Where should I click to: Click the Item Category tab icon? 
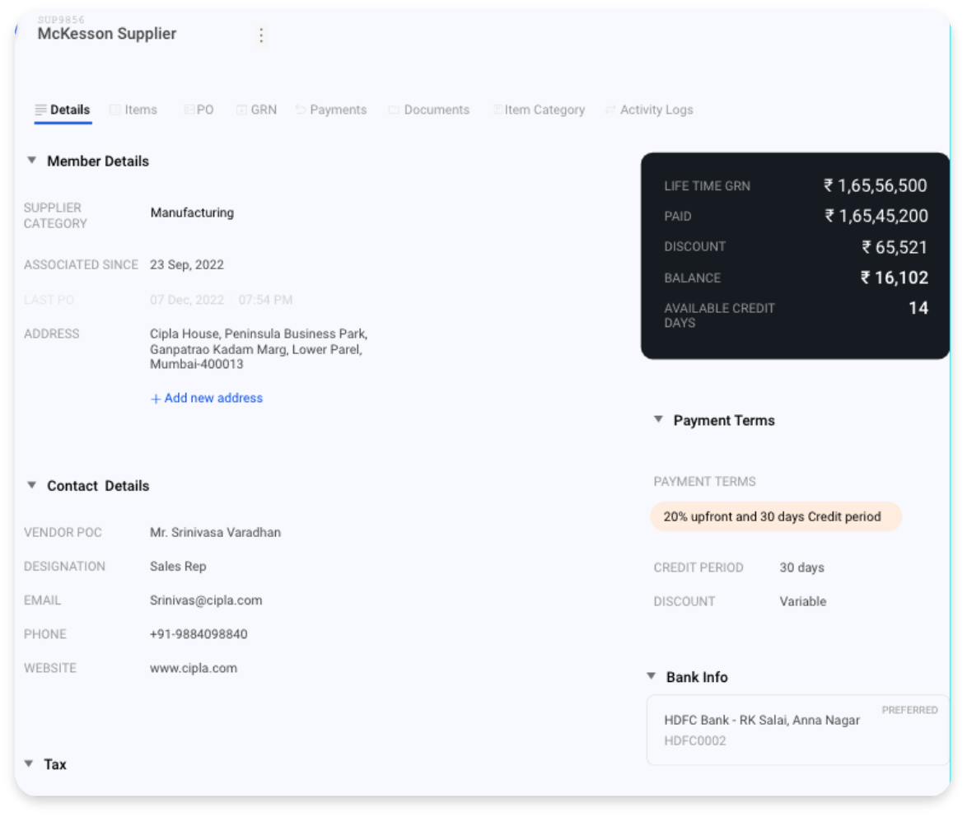click(497, 110)
